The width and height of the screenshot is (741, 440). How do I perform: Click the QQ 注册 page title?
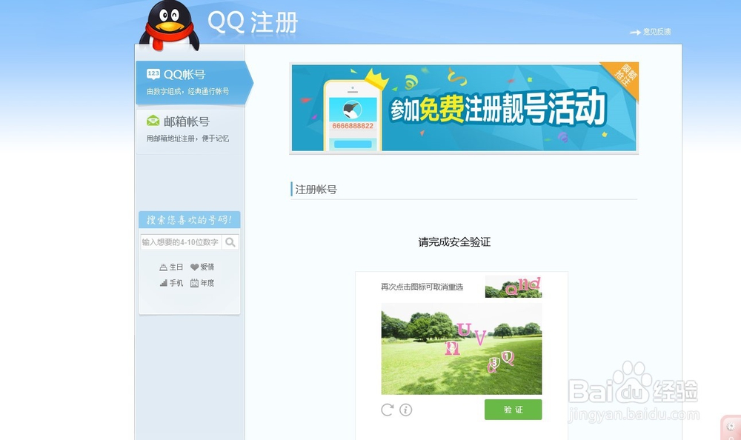253,21
